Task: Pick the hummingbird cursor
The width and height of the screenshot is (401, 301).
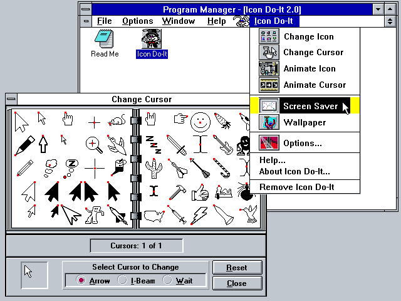Action: pyautogui.click(x=249, y=214)
